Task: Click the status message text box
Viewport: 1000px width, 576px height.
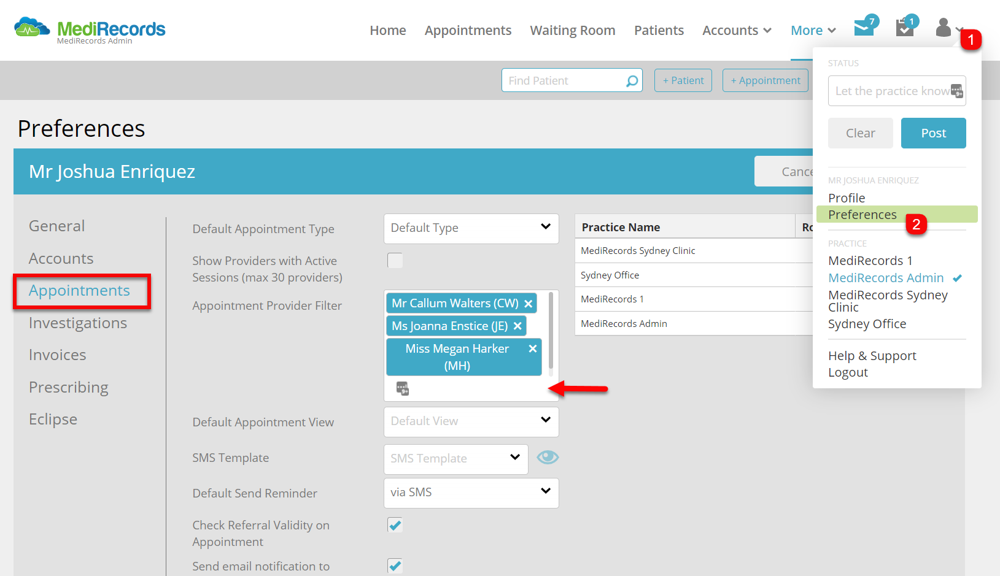Action: coord(897,91)
